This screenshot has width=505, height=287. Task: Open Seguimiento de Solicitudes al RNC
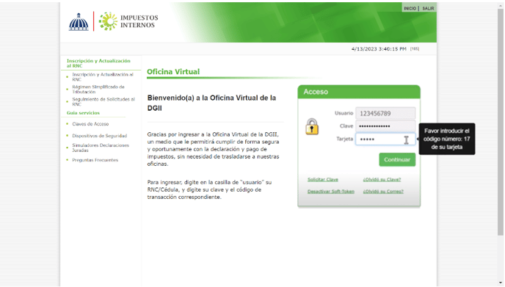point(103,102)
